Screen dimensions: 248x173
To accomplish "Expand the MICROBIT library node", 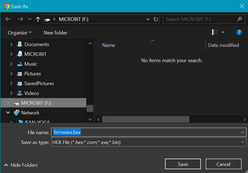I will [11, 54].
